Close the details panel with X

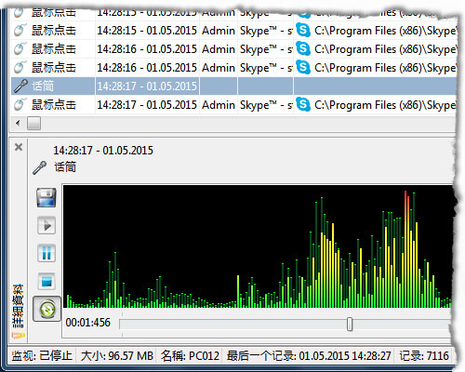pyautogui.click(x=19, y=147)
